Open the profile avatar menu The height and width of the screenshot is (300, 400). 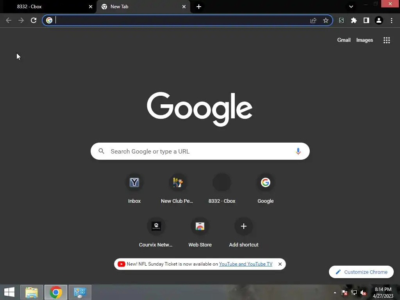click(x=379, y=20)
